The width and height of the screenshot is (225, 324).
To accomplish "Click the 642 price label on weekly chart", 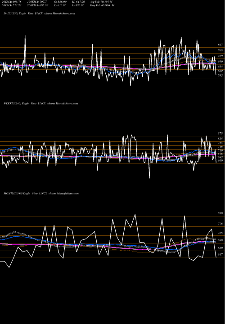I will 220,157.
